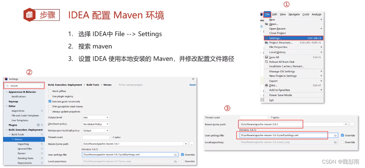This screenshot has height=168, width=365.
Task: Select Notifications in the settings tree
Action: click(x=19, y=97)
